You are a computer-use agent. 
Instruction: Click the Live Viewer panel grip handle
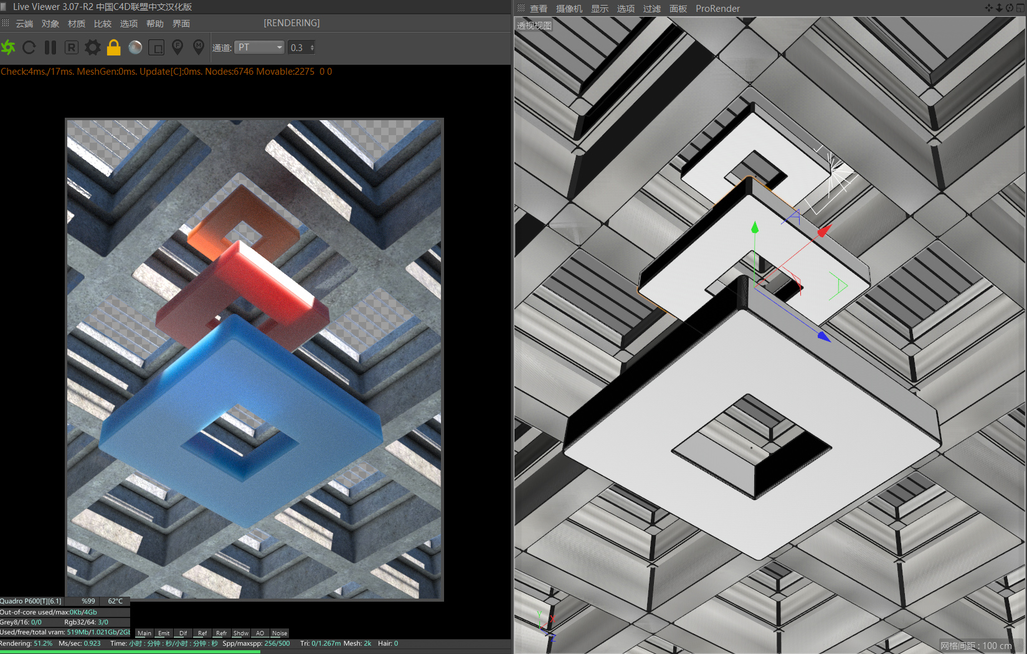[x=6, y=23]
